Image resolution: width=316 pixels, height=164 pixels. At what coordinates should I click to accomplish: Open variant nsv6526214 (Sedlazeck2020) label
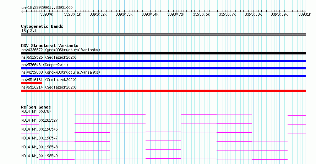[x=49, y=87]
